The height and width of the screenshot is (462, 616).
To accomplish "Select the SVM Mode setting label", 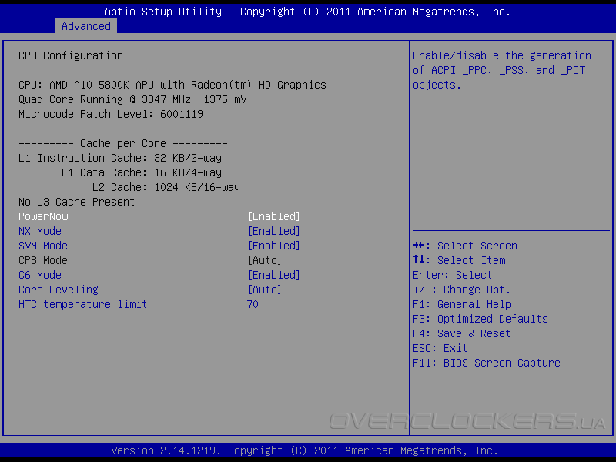I will pyautogui.click(x=43, y=246).
